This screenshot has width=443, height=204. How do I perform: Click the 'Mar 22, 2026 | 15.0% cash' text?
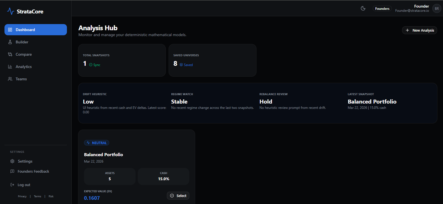tap(367, 108)
